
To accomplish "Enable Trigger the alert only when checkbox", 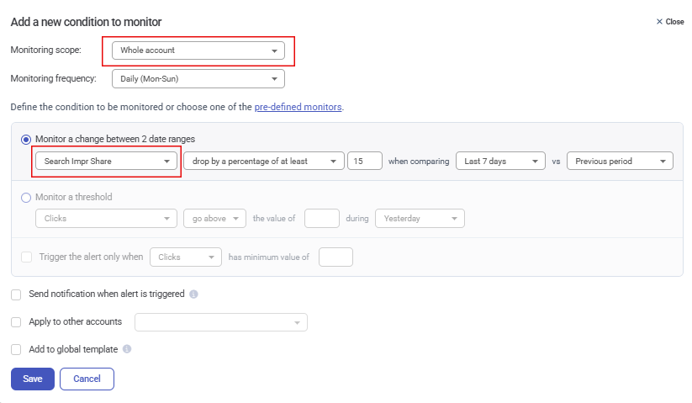I will (27, 257).
